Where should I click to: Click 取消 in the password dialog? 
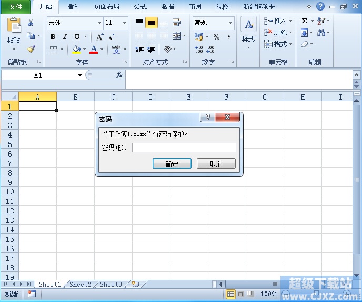(216, 164)
